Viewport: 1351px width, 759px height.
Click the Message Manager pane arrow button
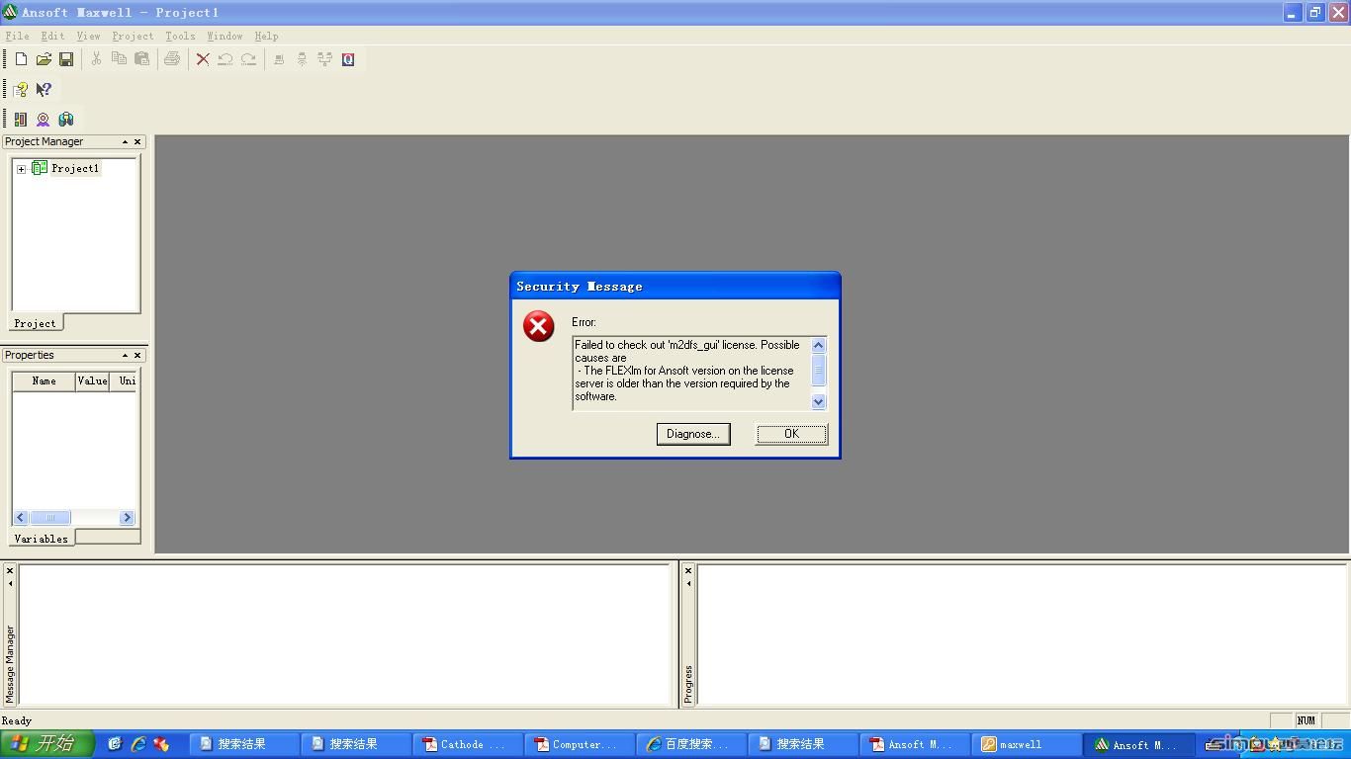10,584
